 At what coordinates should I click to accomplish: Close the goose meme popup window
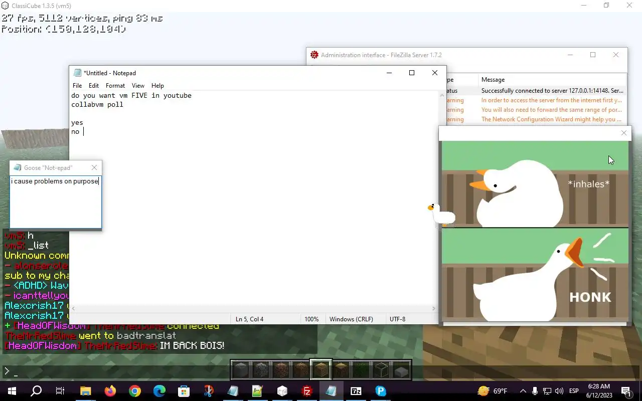click(624, 133)
